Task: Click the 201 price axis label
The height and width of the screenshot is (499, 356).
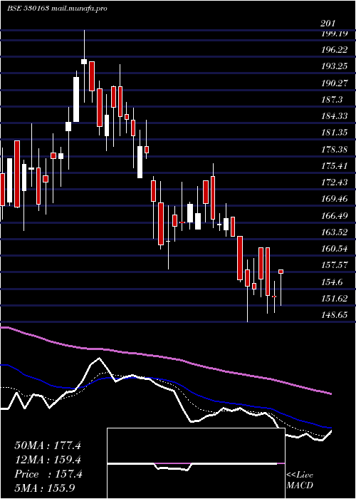Action: [x=328, y=24]
